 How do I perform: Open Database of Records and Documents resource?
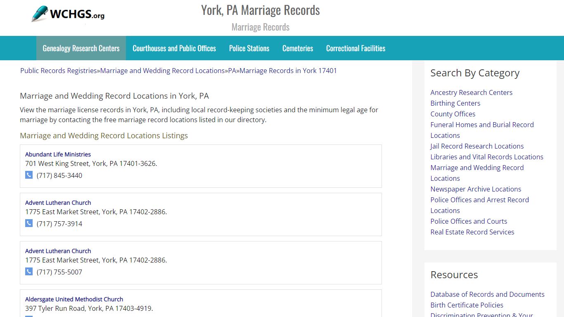pyautogui.click(x=488, y=294)
